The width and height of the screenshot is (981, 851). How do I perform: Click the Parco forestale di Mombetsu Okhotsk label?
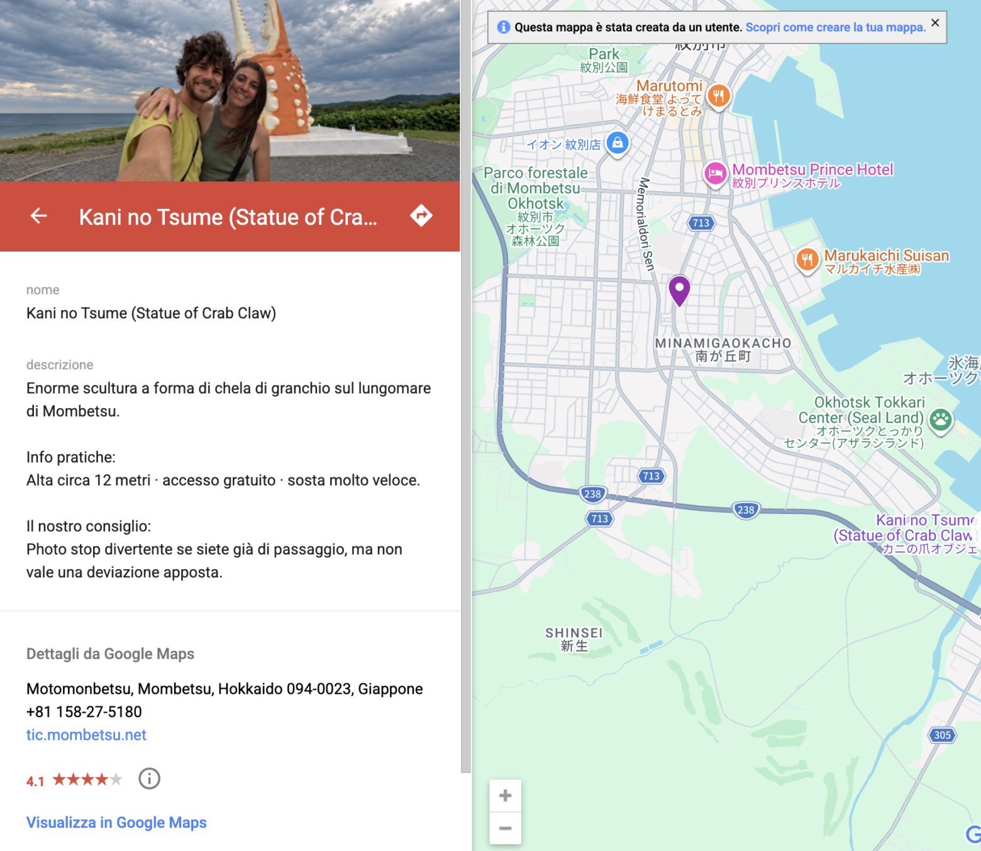pyautogui.click(x=536, y=206)
